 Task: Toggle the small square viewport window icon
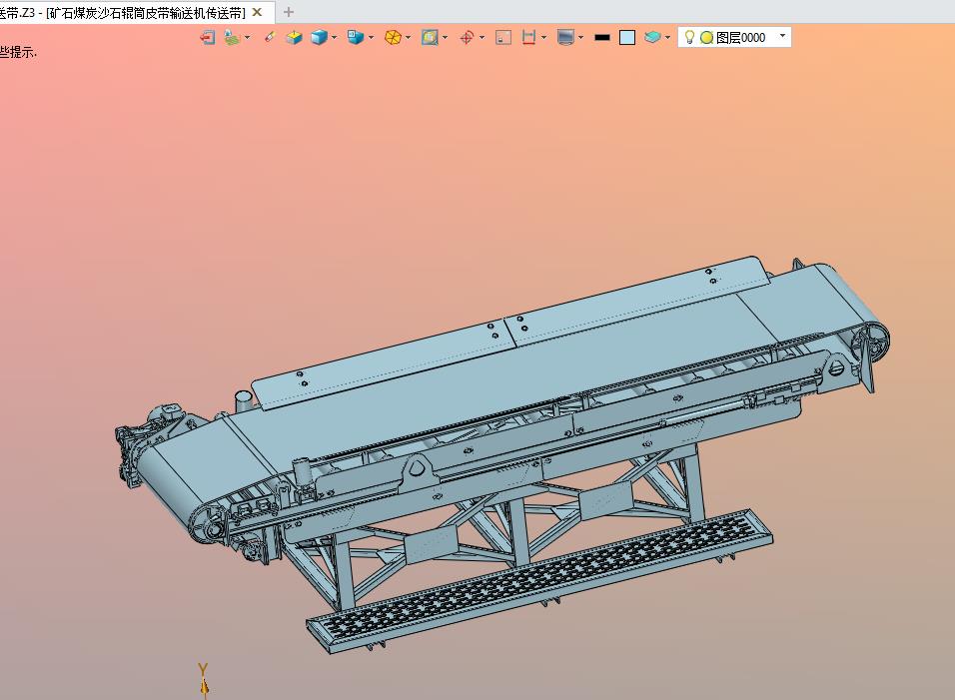point(503,37)
